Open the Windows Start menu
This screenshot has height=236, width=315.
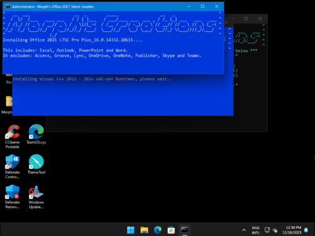coord(130,230)
